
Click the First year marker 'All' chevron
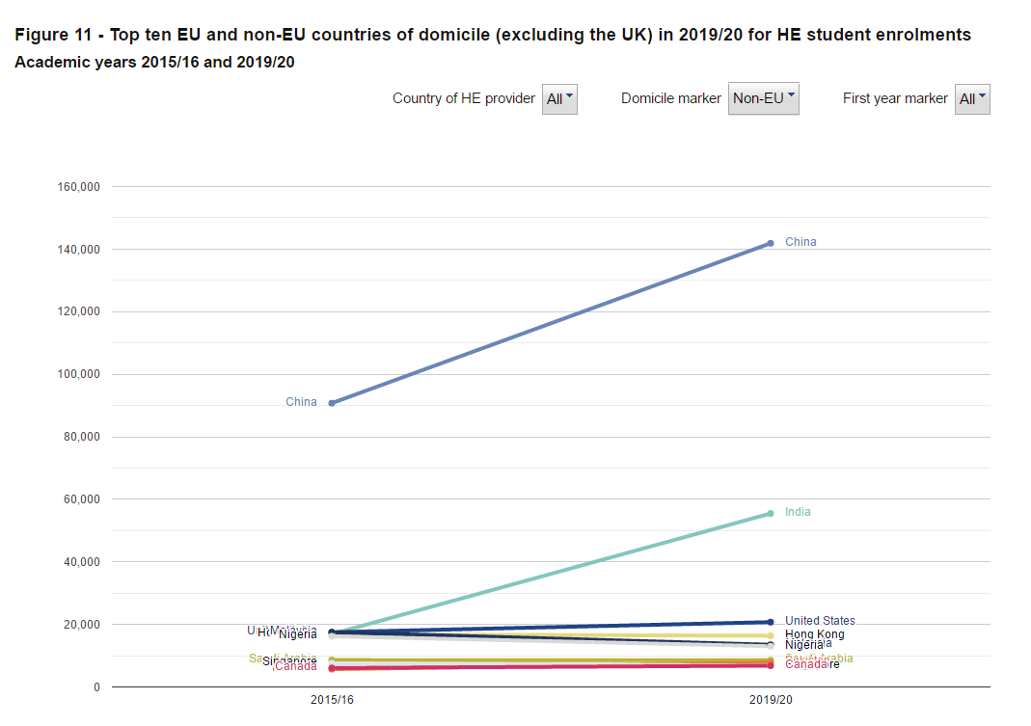(x=981, y=96)
